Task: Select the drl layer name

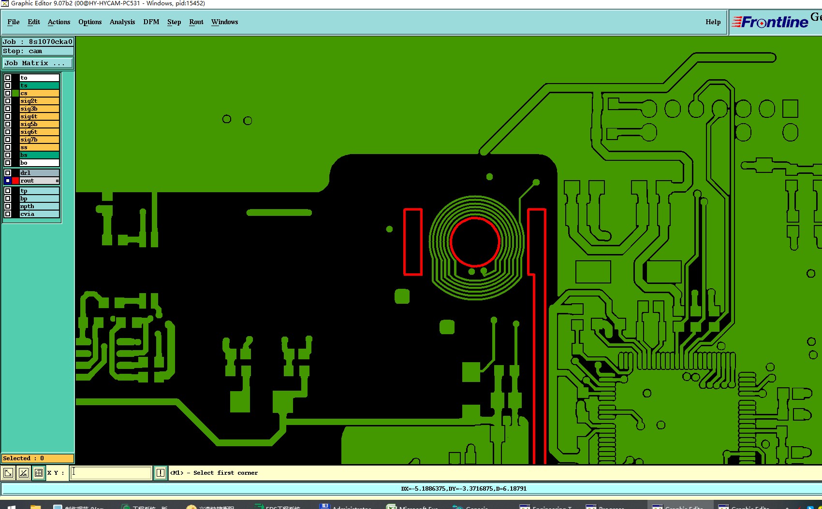Action: (x=39, y=173)
